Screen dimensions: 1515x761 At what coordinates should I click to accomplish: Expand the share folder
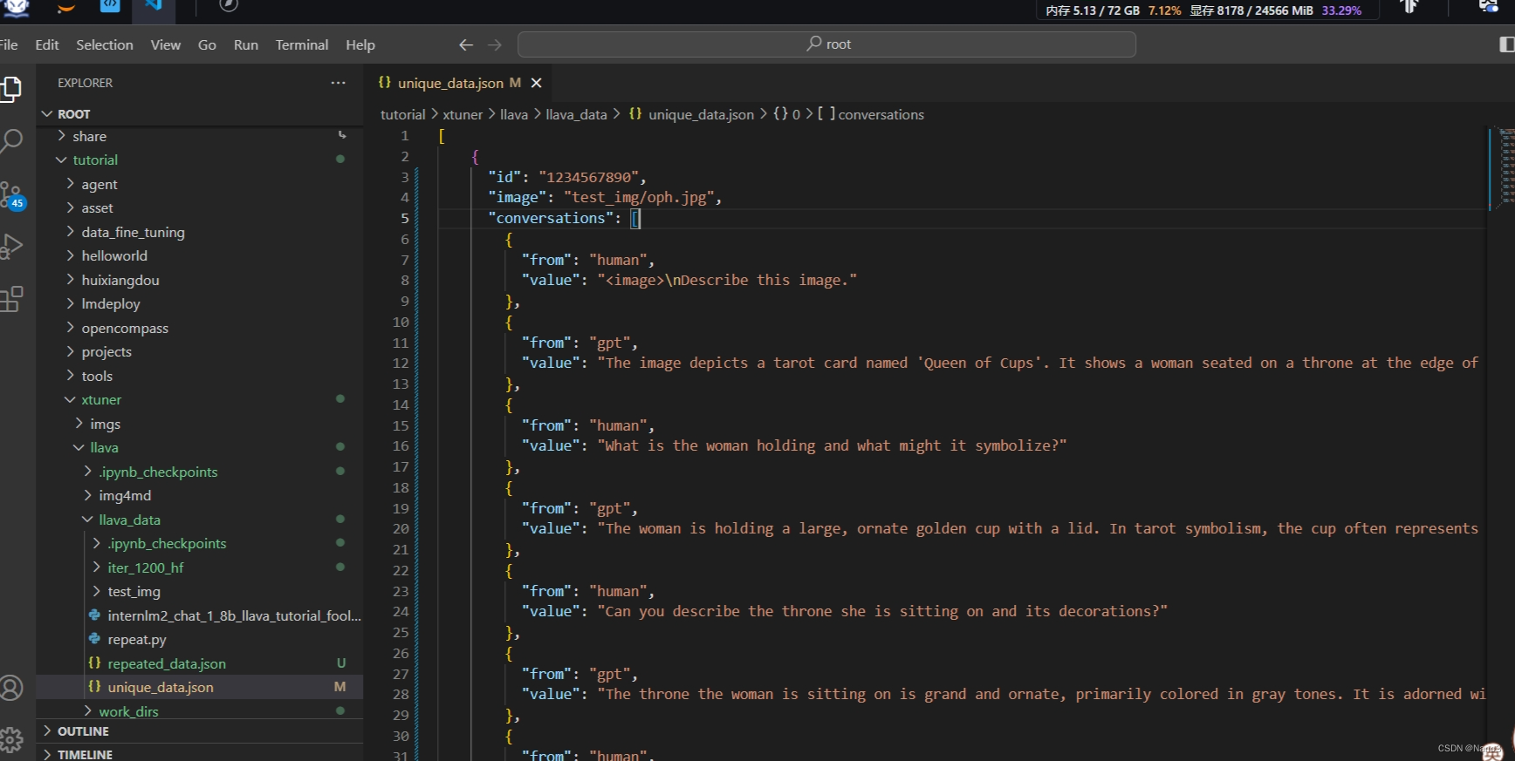[200, 136]
